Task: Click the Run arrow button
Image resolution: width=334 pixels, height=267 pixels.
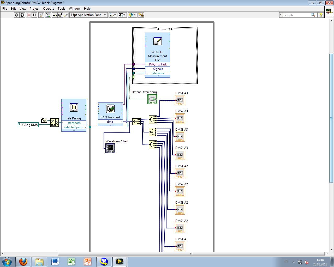Action: 16,15
